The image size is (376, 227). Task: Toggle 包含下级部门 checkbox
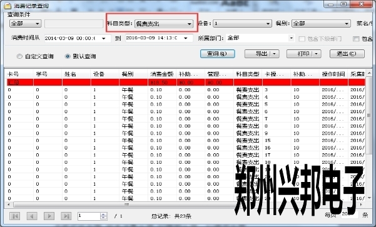(x=302, y=39)
